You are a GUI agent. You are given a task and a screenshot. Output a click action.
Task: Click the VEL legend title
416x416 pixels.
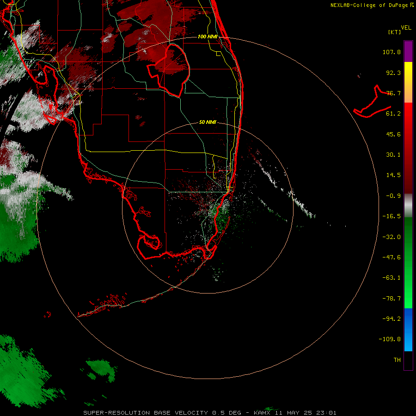tap(406, 28)
